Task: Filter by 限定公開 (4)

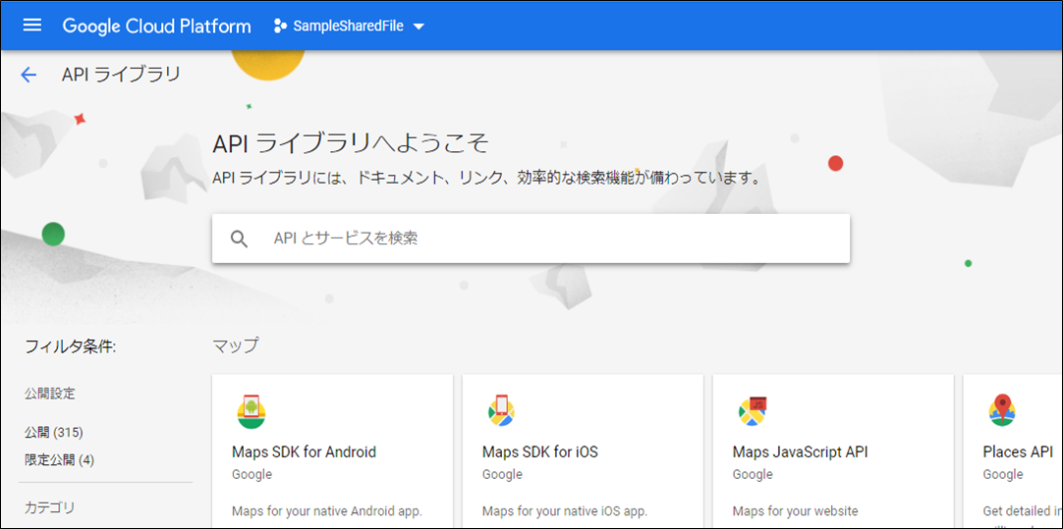Action: coord(59,460)
